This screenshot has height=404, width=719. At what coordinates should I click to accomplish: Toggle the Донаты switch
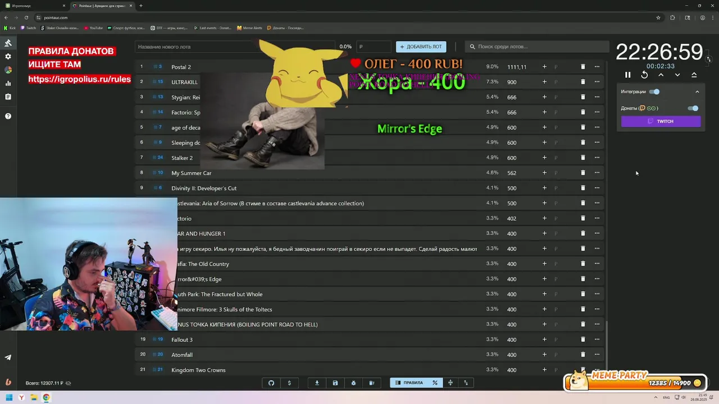pos(693,108)
